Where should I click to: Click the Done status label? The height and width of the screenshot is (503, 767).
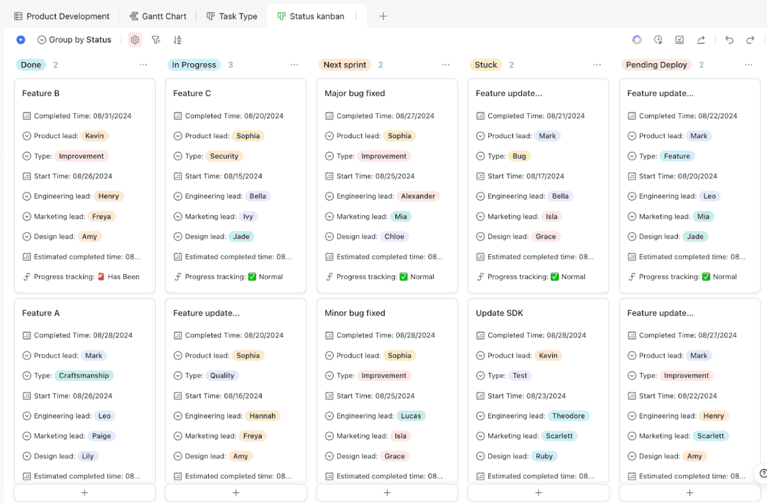[x=31, y=65]
